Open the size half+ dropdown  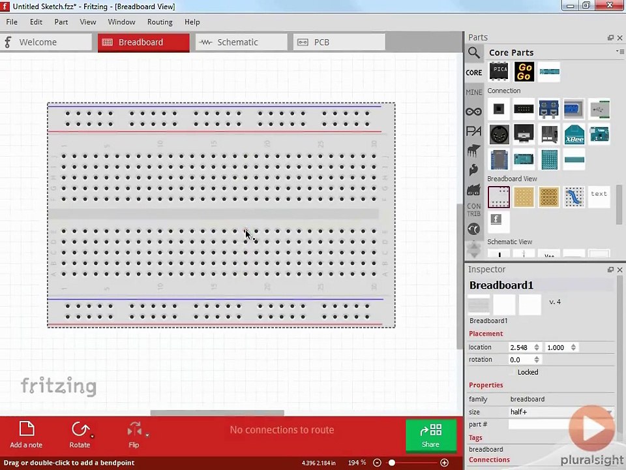[561, 412]
